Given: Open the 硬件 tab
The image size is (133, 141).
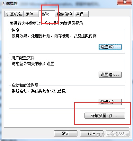Looking at the screenshot, I should [x=31, y=14].
